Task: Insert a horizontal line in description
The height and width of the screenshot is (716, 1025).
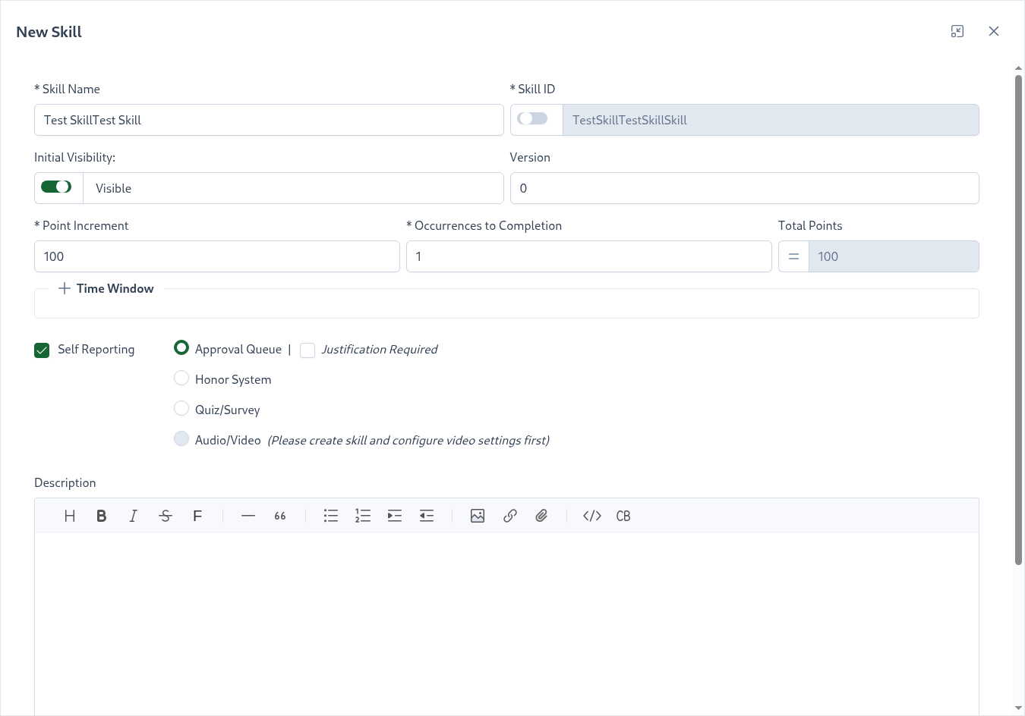Action: click(x=248, y=516)
